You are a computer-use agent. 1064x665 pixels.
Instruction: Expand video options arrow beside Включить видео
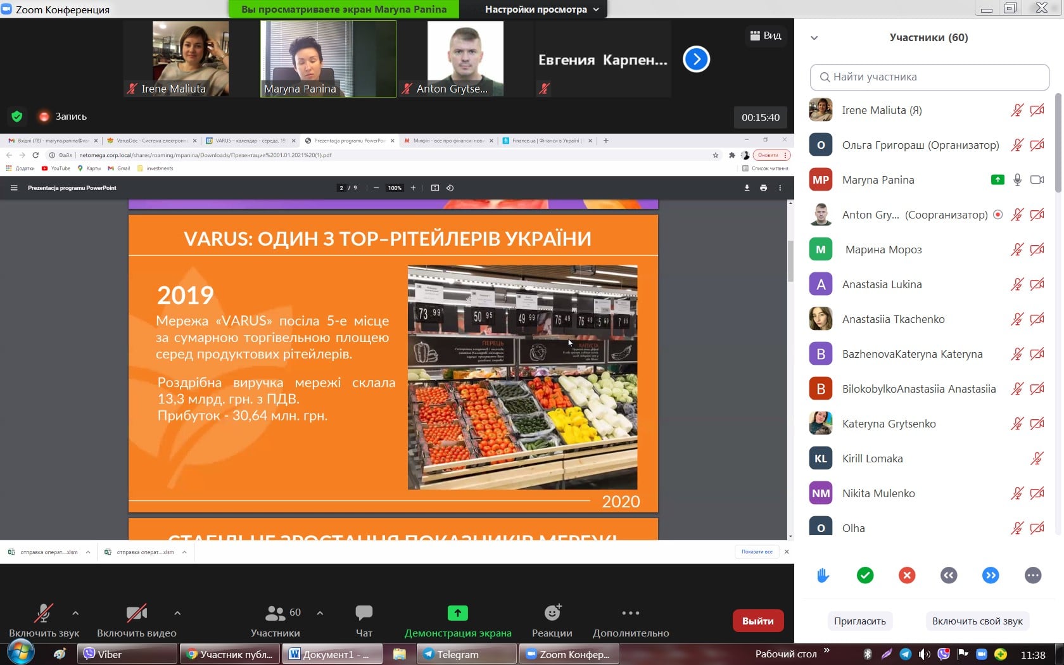coord(177,613)
